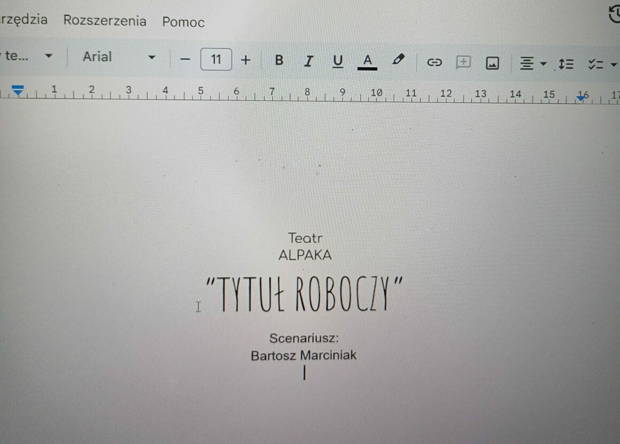Toggle bold formatting
620x444 pixels.
pos(279,60)
